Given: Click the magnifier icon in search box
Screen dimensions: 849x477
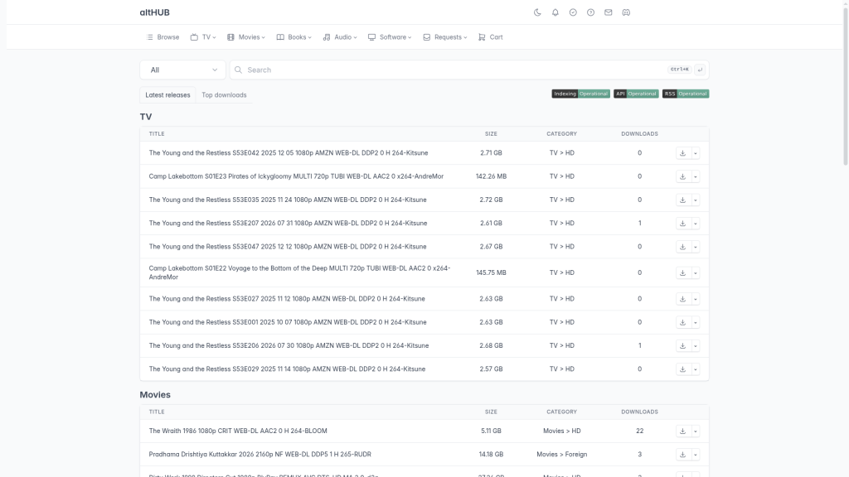Looking at the screenshot, I should 238,70.
